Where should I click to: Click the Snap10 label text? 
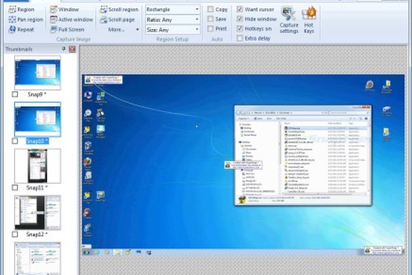tap(37, 141)
